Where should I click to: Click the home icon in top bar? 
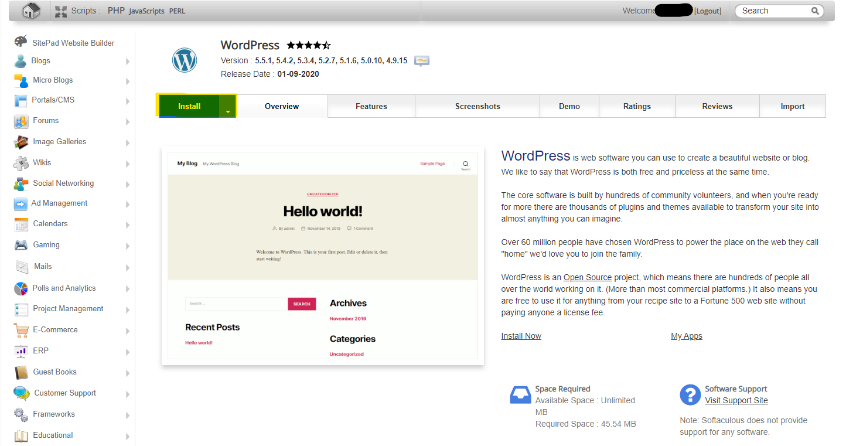point(32,11)
